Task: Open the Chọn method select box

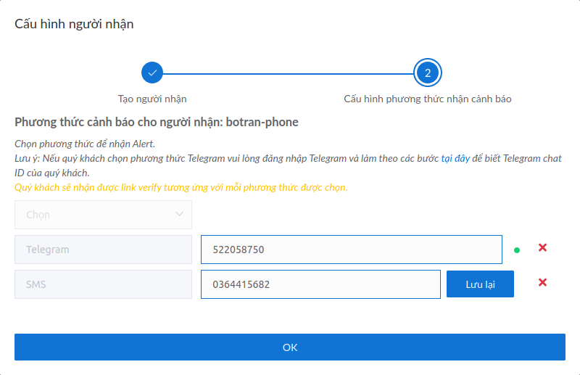Action: point(103,215)
